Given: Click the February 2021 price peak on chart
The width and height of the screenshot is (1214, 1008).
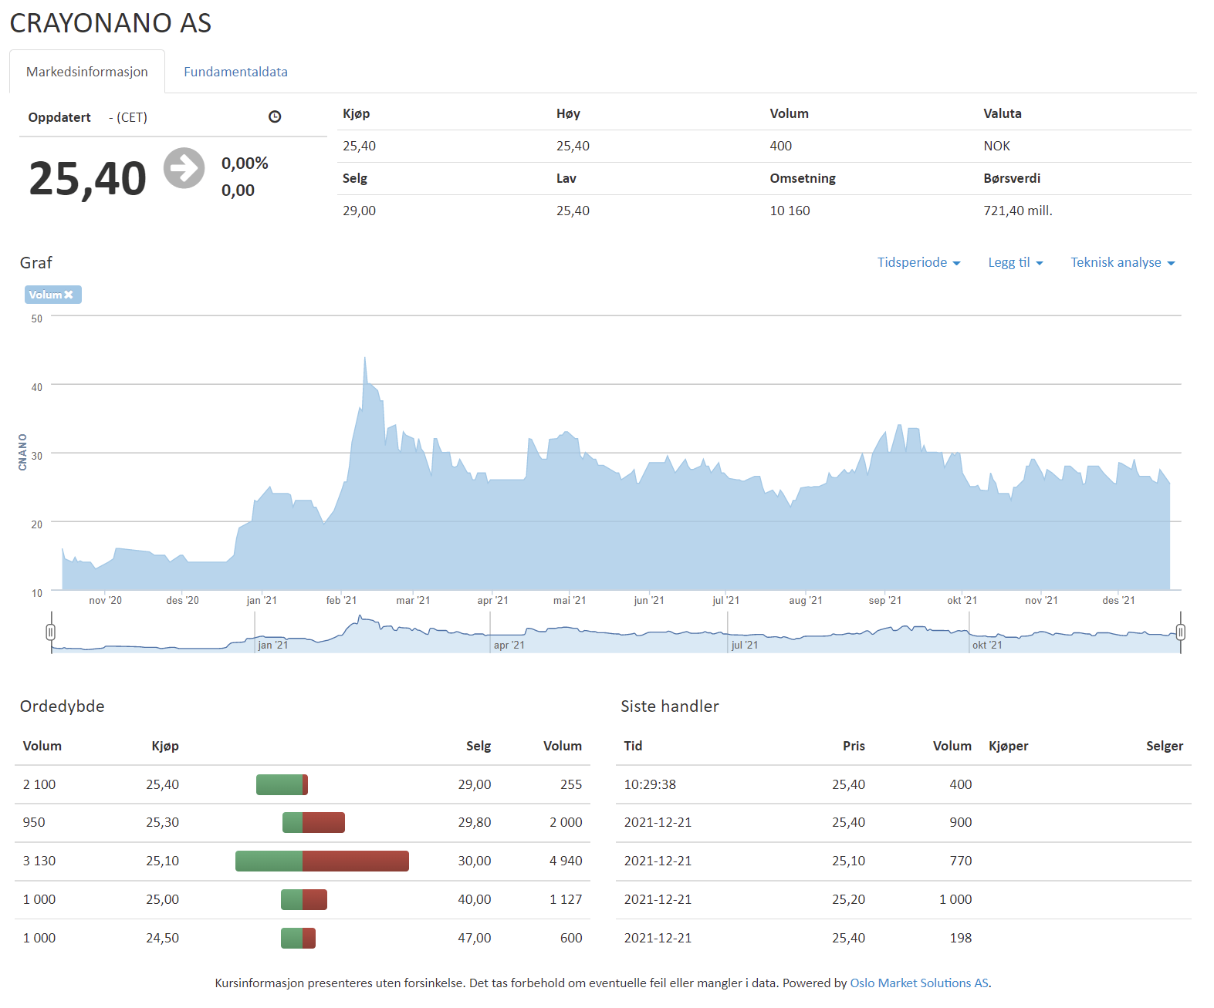Looking at the screenshot, I should [365, 359].
